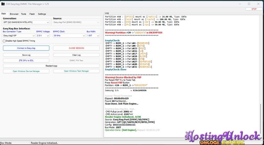Click the Restart App button
Screen dimensions: 264x145
(x=51, y=66)
